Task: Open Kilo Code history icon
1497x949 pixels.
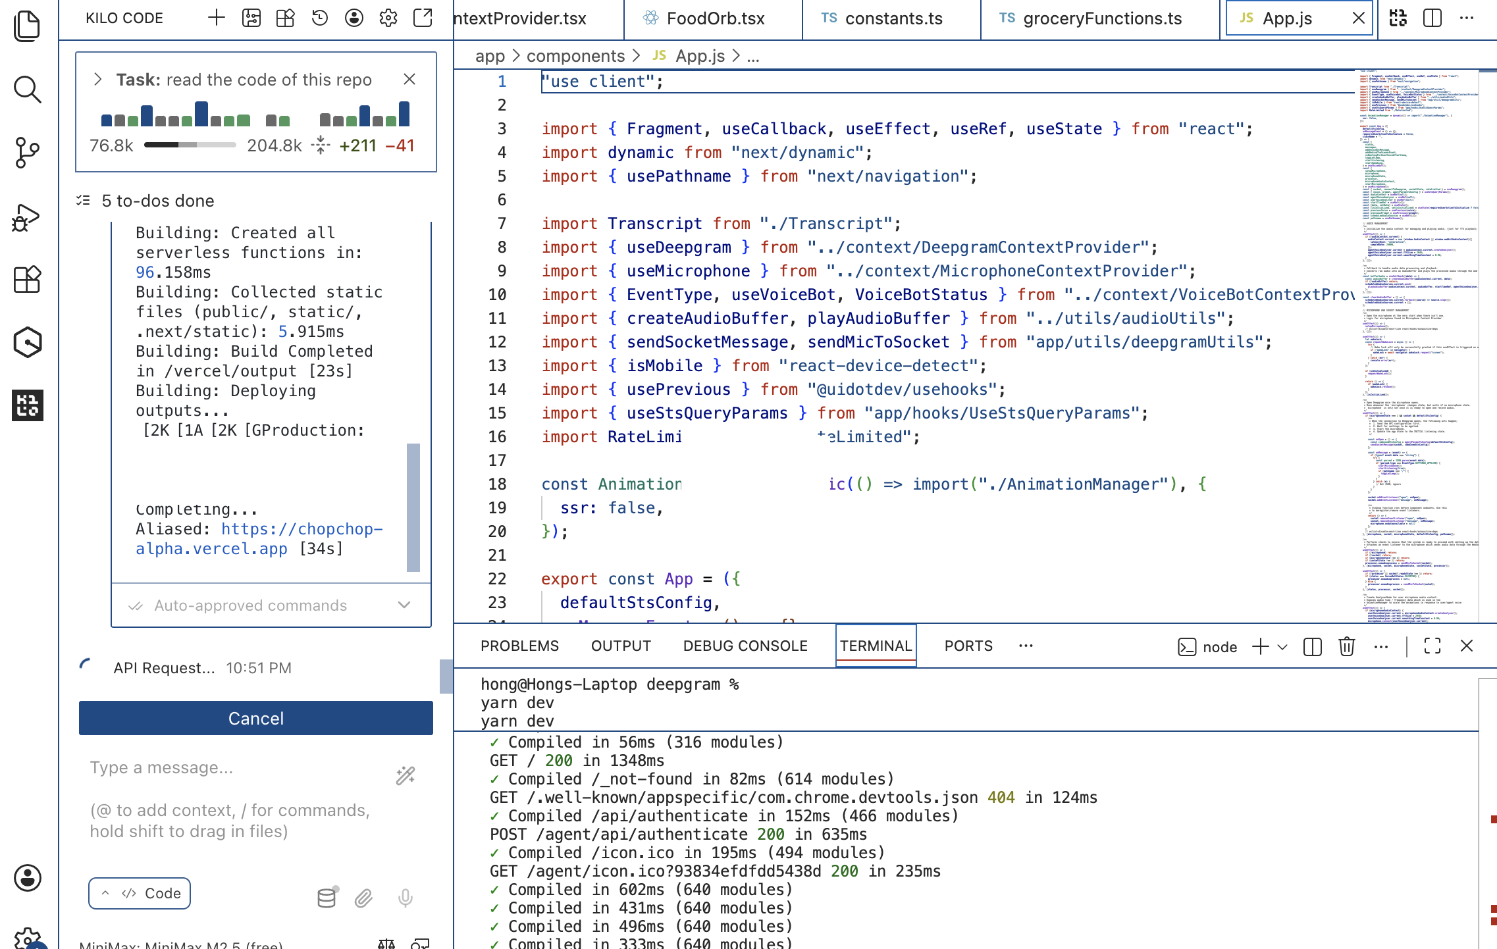Action: click(x=320, y=18)
